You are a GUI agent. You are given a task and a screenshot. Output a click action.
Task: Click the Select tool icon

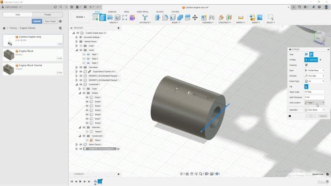pos(270,18)
